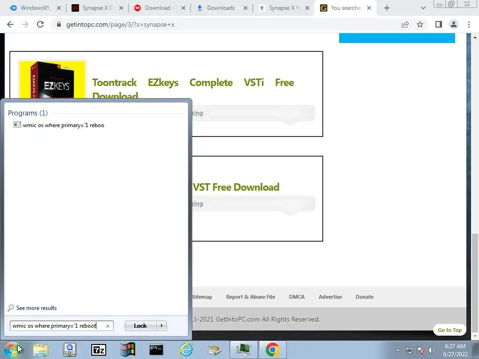The height and width of the screenshot is (359, 479).
Task: Open the Chrome taskbar icon
Action: 273,350
